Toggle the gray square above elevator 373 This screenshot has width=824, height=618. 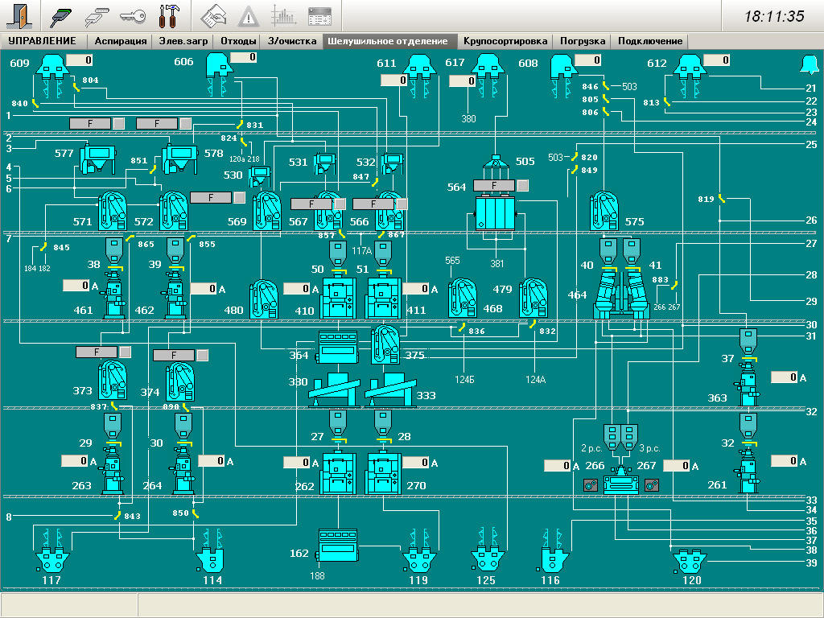coord(125,352)
